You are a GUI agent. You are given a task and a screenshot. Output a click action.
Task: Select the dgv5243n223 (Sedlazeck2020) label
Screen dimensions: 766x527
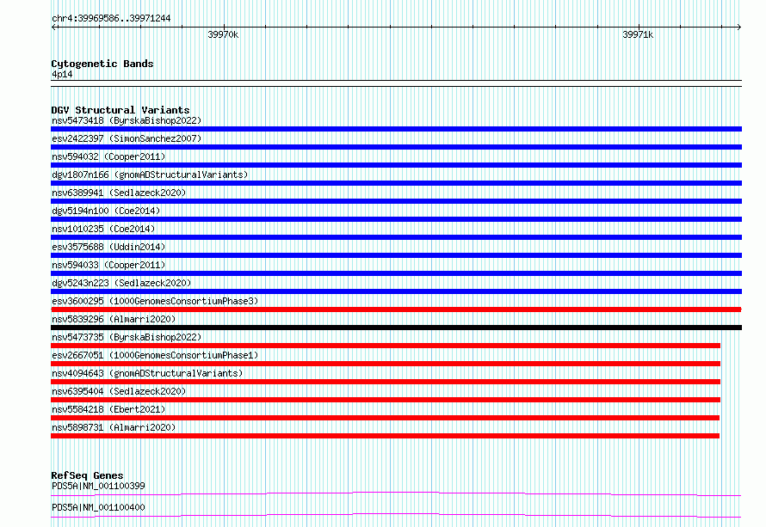(121, 283)
